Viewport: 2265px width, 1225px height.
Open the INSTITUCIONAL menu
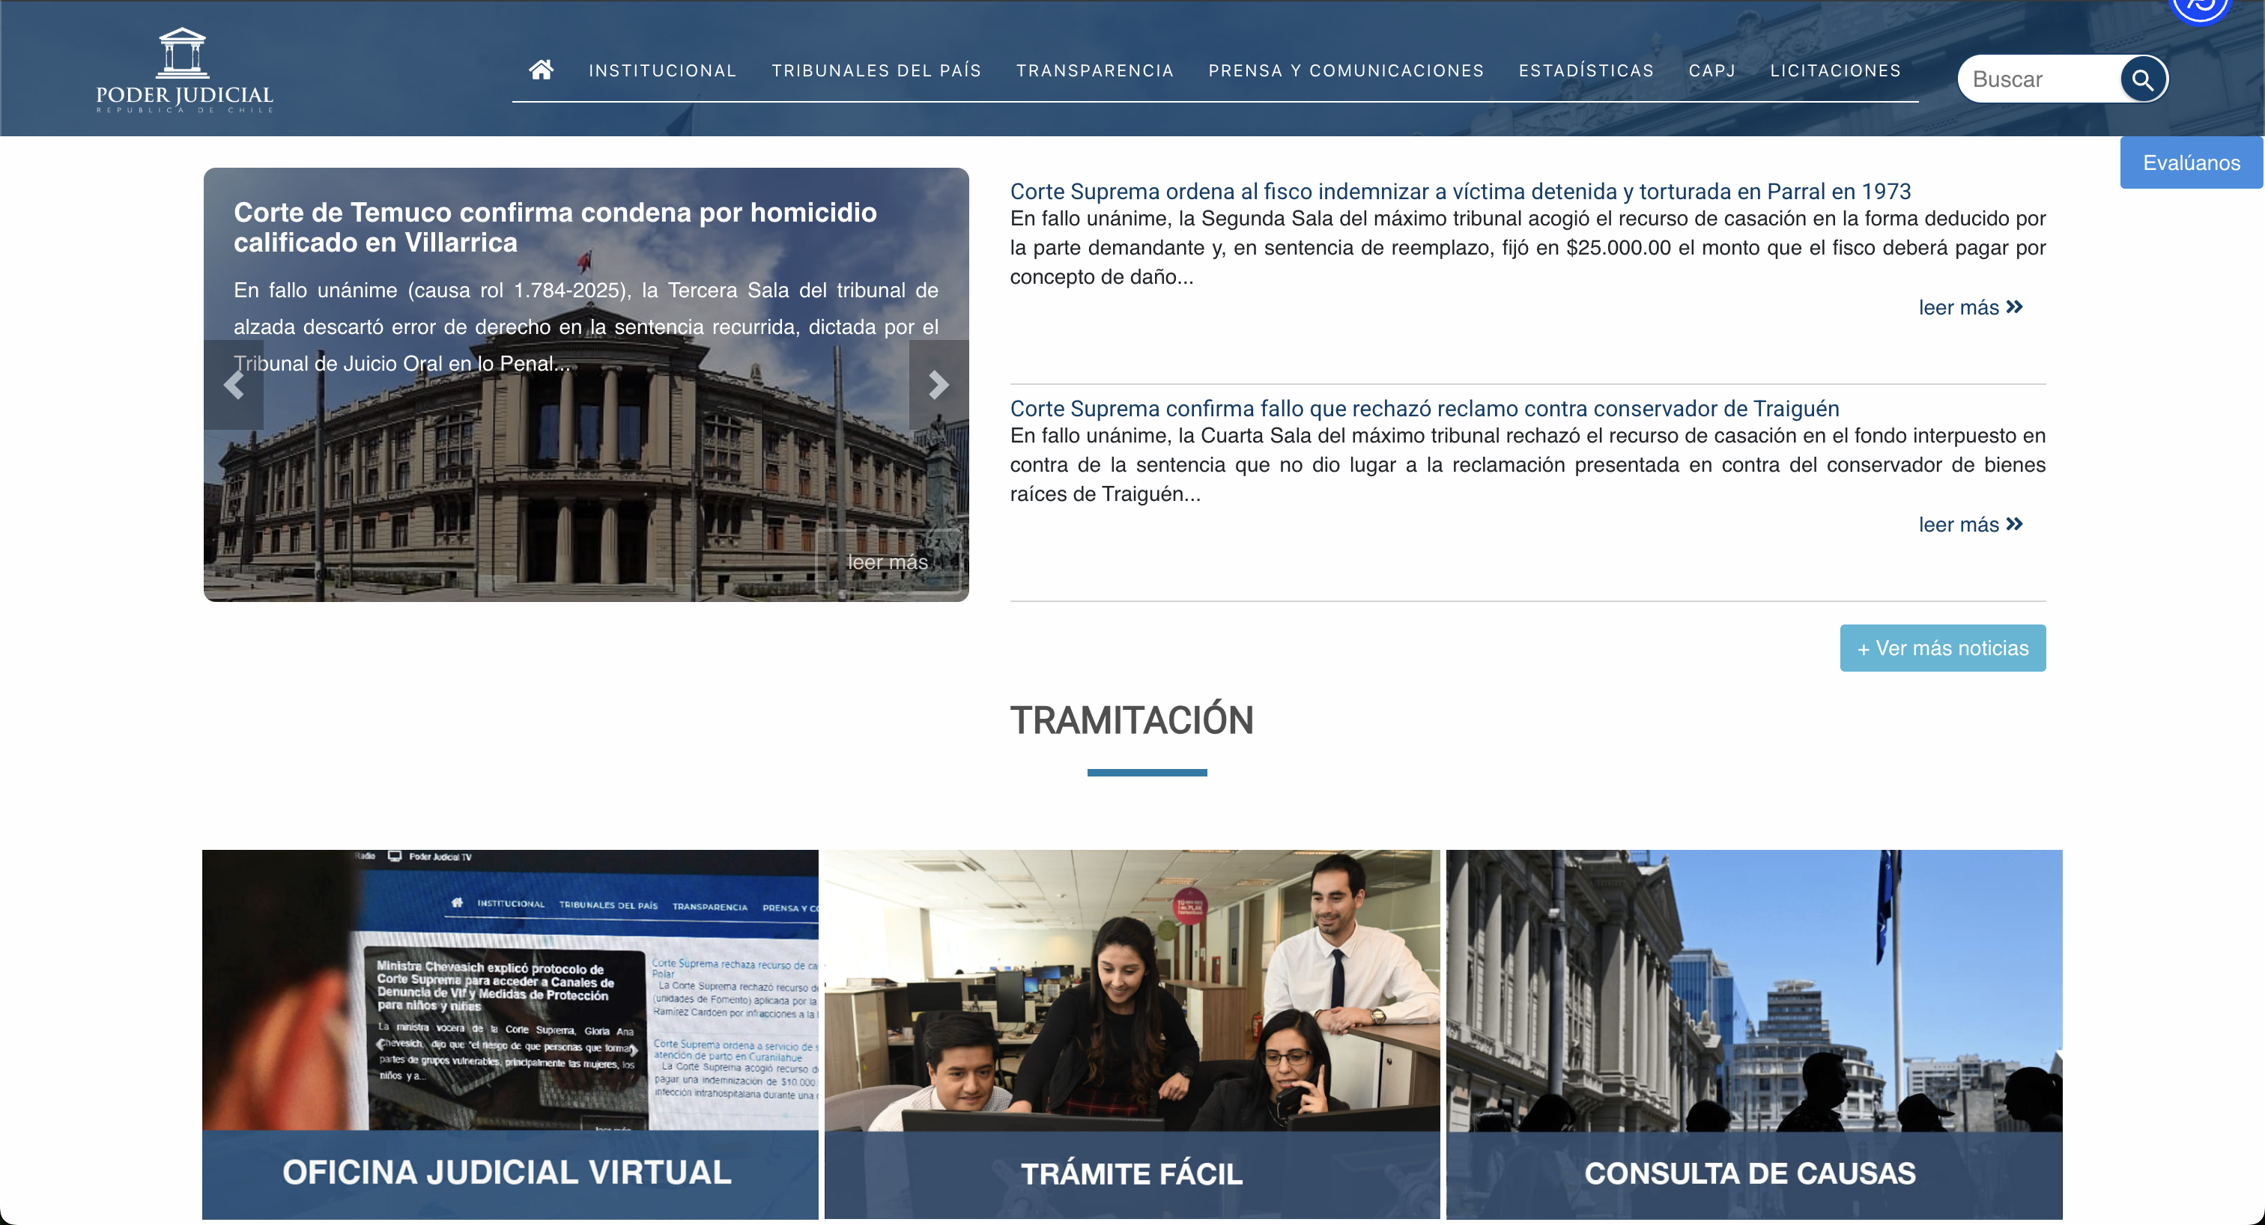(x=663, y=70)
